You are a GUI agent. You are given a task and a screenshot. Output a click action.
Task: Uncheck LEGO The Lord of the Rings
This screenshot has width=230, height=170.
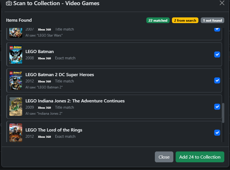(x=217, y=133)
